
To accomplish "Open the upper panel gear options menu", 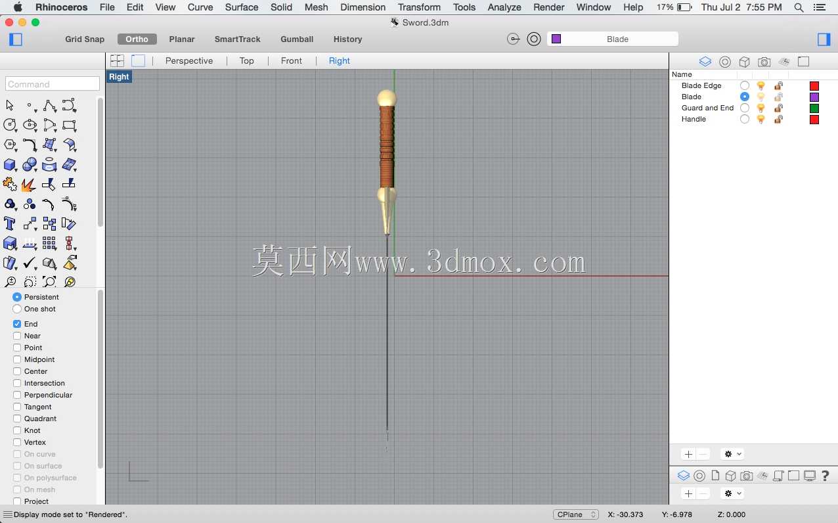I will click(x=732, y=454).
